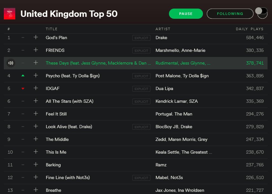Click plus icon beside Feel It Still
The width and height of the screenshot is (272, 194).
(x=36, y=114)
